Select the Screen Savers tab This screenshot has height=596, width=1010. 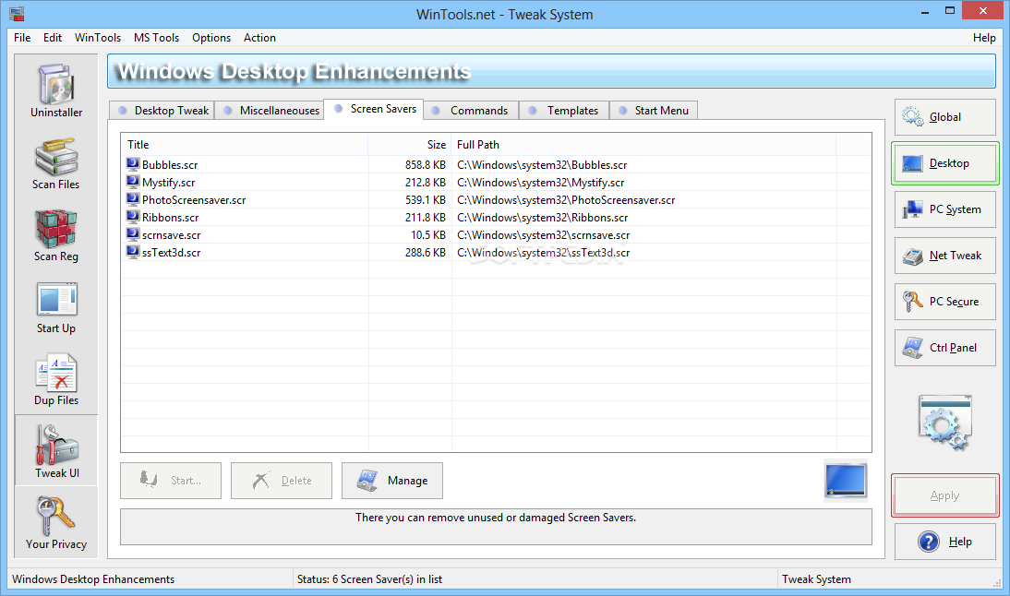pyautogui.click(x=374, y=110)
